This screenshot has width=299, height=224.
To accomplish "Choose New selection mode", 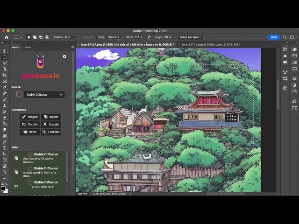I will tap(28, 37).
